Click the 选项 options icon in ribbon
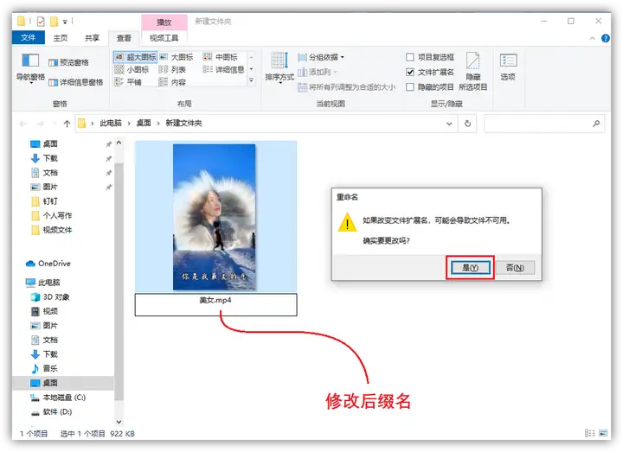623x452 pixels. pos(508,66)
